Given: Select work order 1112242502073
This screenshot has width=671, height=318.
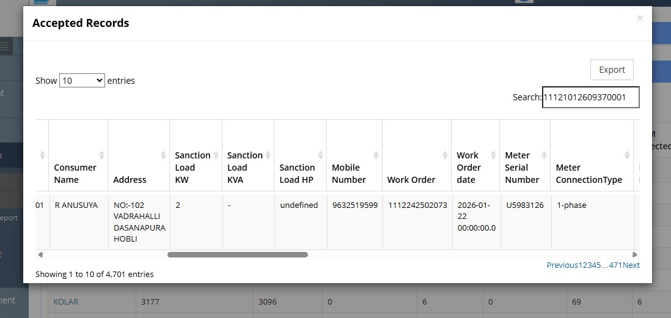Looking at the screenshot, I should pyautogui.click(x=417, y=205).
